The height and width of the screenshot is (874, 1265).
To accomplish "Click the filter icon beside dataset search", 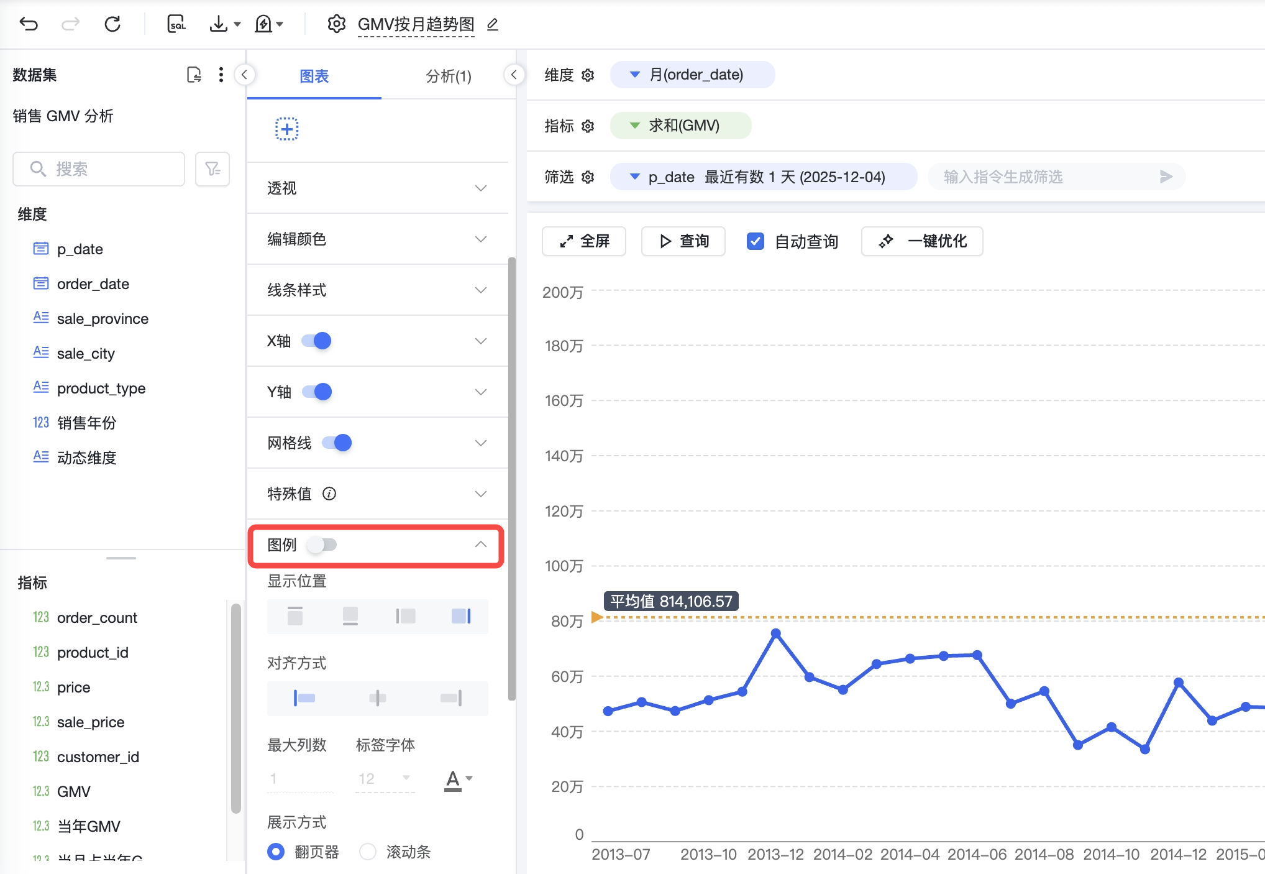I will 212,169.
